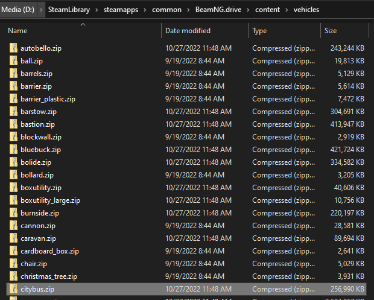Click the 413,947 KB size of bastion.zip
The image size is (374, 300).
tap(347, 124)
